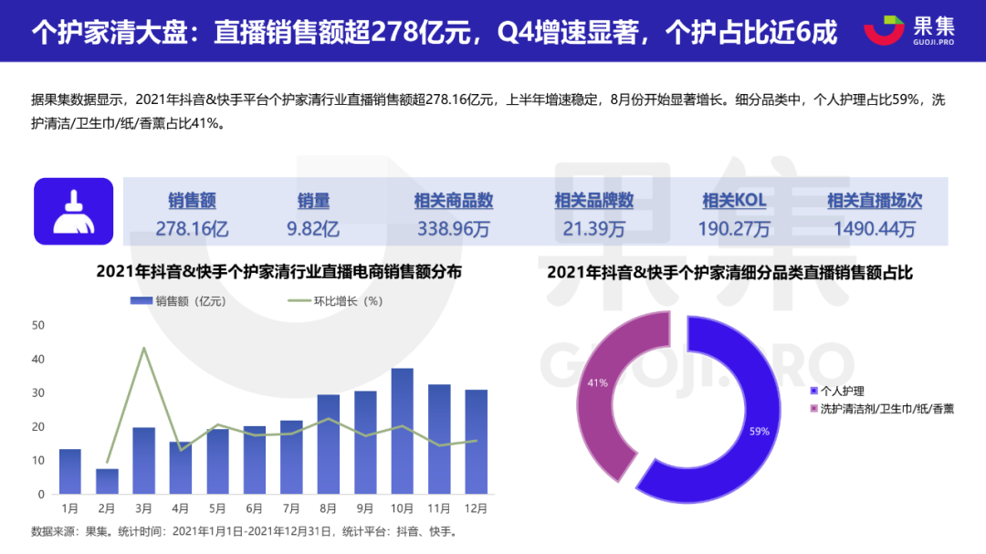Click the 11月 sales bar
Viewport: 986px width, 554px height.
point(439,439)
